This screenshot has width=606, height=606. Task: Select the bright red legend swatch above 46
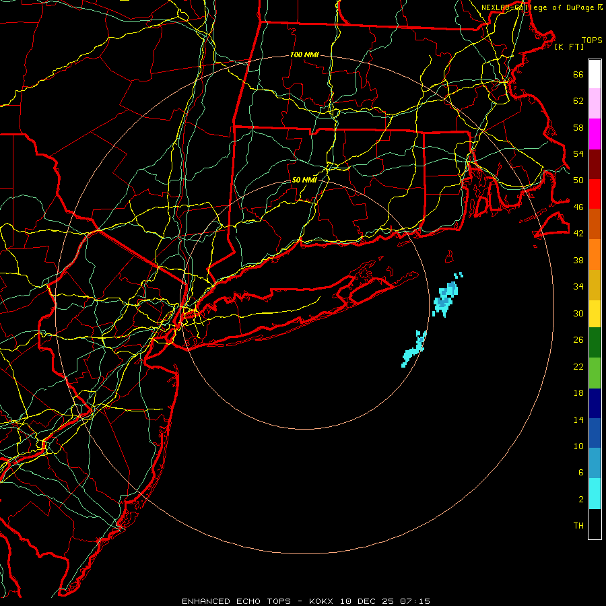tap(595, 194)
